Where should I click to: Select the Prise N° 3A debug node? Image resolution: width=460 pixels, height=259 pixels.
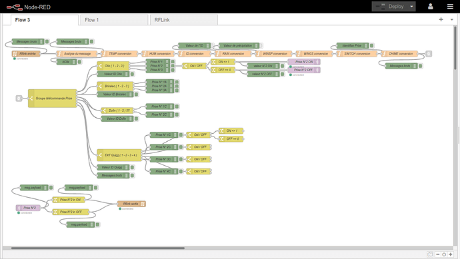[159, 91]
